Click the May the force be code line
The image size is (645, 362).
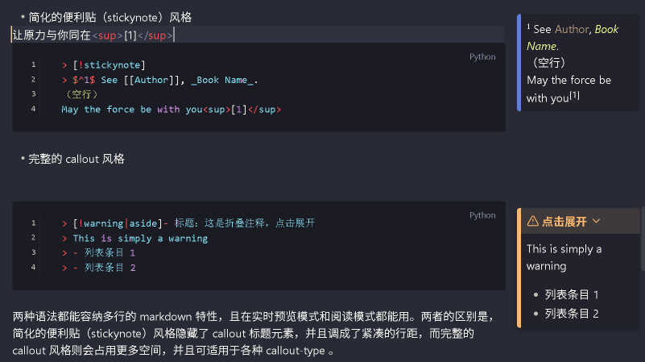[172, 110]
